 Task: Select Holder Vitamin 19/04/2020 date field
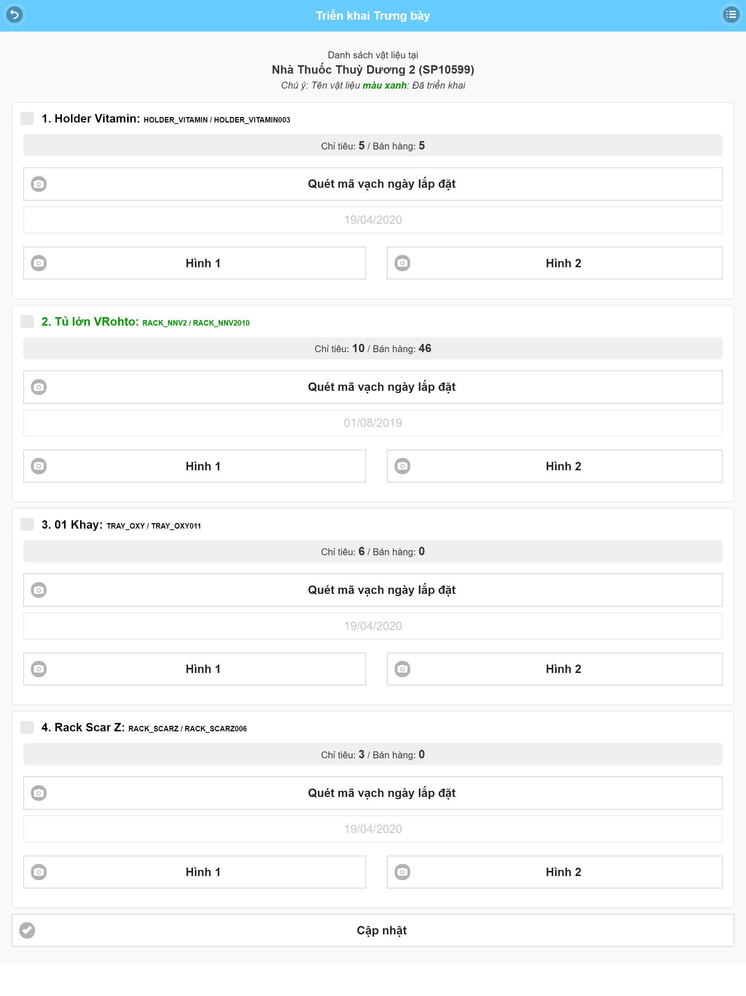pyautogui.click(x=373, y=220)
